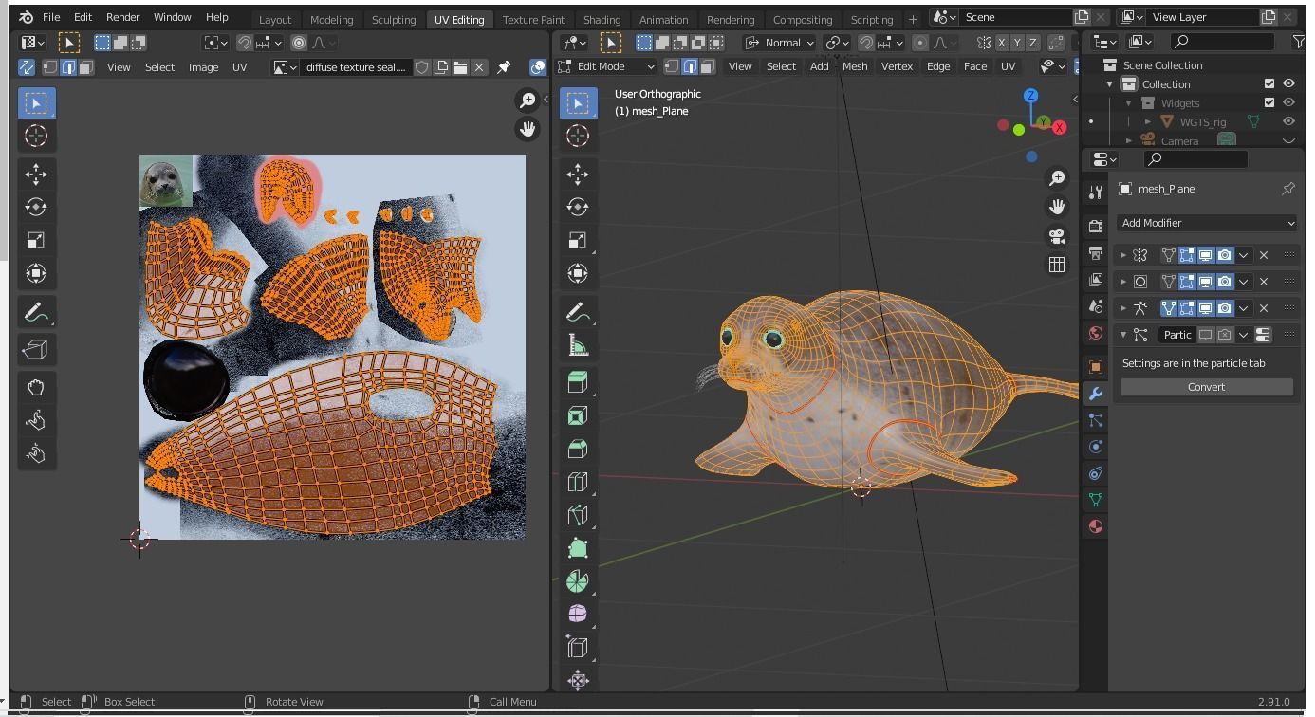Switch to orthographic grid view icon

pos(1057,265)
